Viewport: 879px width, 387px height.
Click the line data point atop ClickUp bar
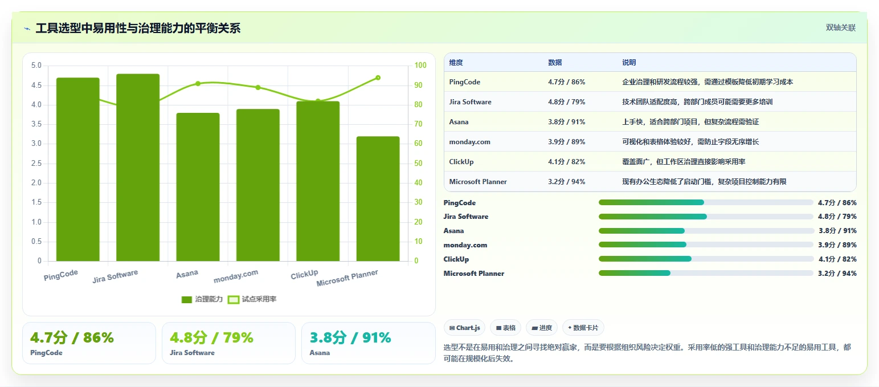point(318,101)
